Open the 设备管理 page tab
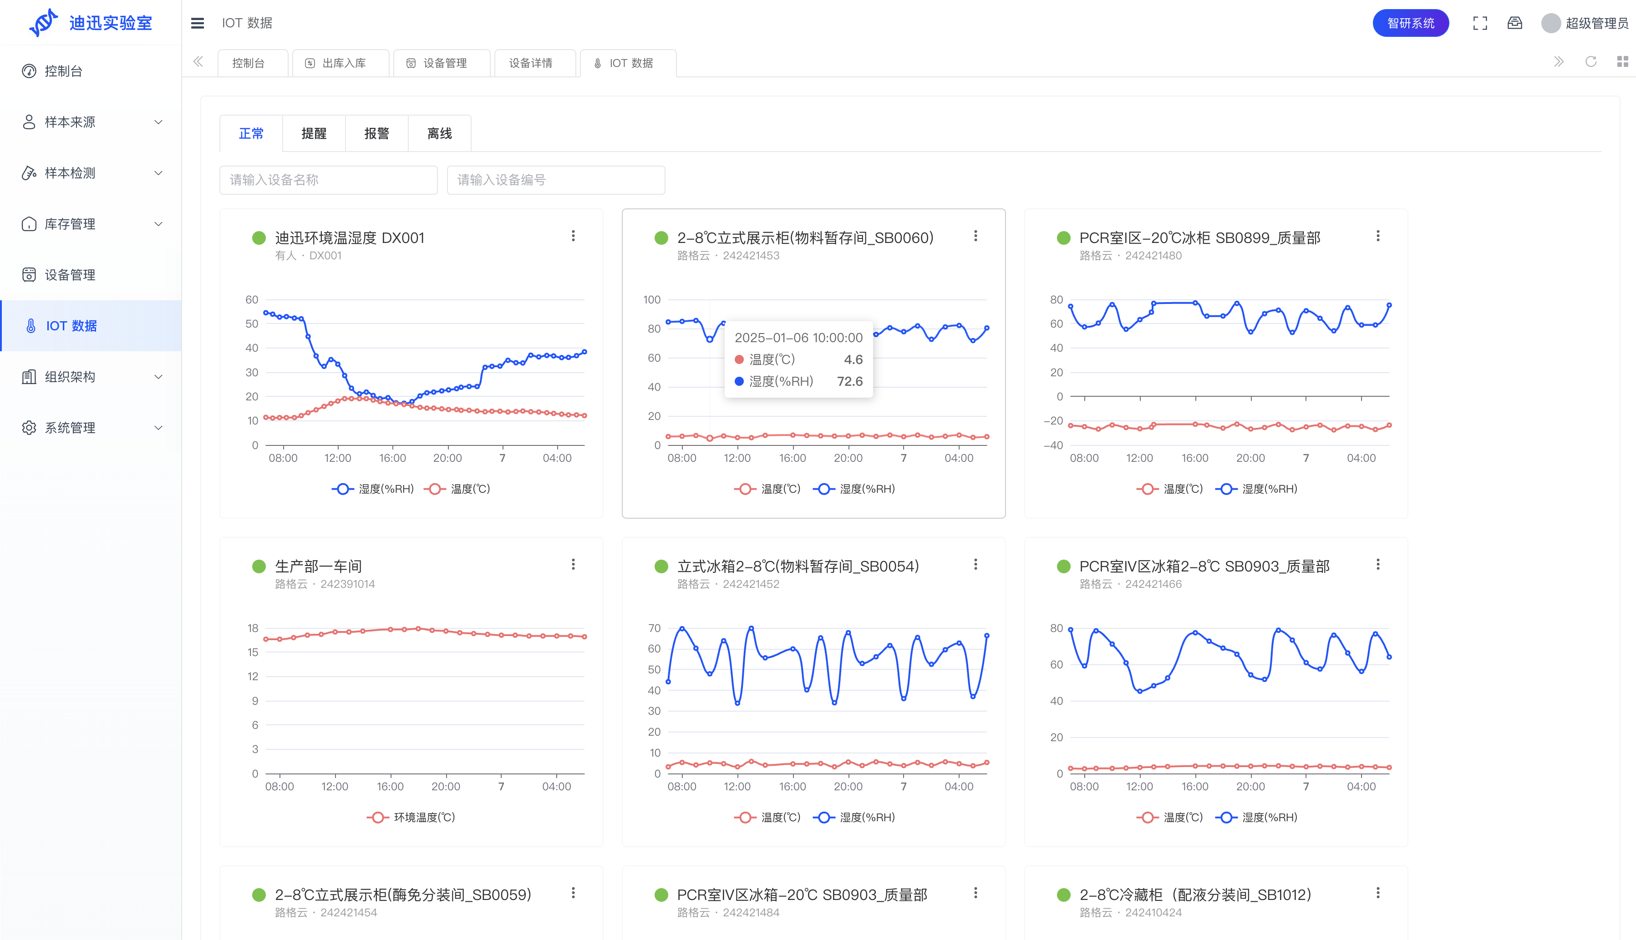Screen dimensions: 1636x940 tap(441, 63)
